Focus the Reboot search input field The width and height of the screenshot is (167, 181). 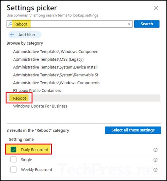[69, 24]
